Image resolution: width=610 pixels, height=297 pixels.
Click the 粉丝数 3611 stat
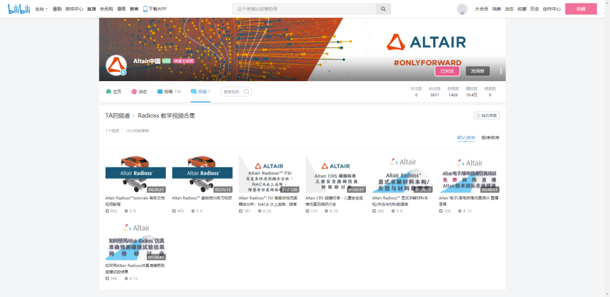tap(434, 92)
